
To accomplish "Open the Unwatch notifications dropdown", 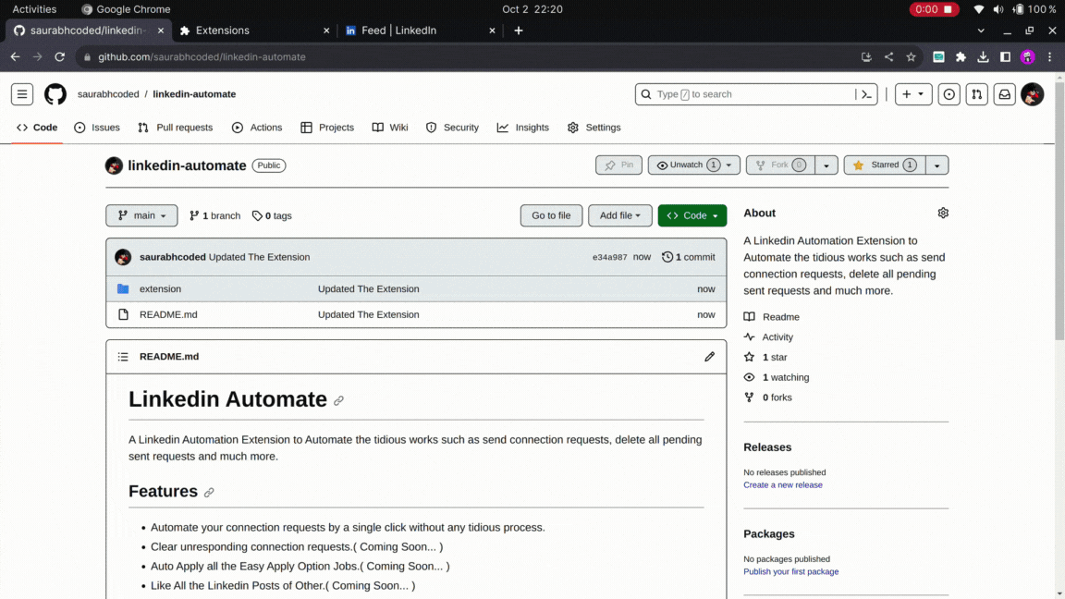I will [x=693, y=165].
